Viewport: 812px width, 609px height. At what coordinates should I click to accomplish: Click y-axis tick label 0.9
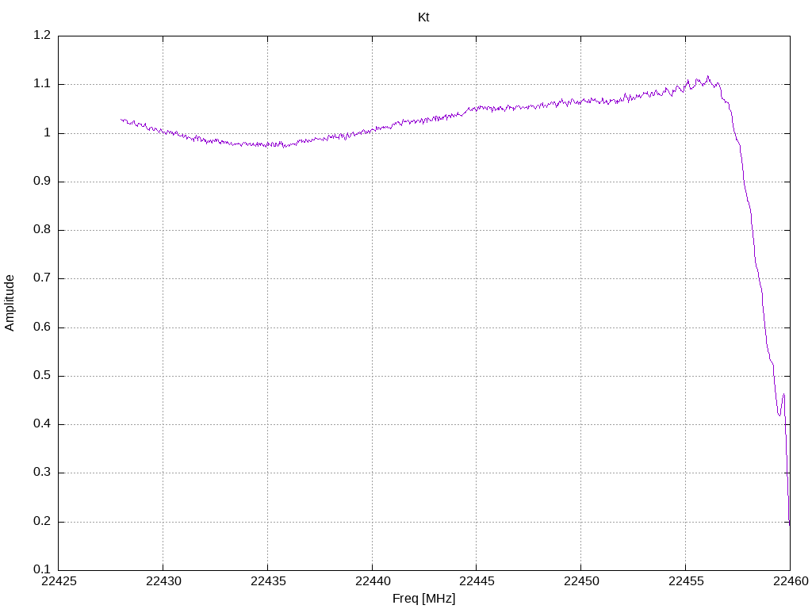42,182
